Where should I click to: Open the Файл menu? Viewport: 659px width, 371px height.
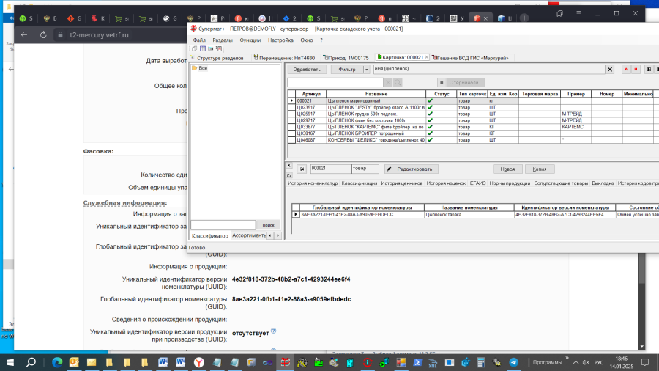[x=199, y=40]
